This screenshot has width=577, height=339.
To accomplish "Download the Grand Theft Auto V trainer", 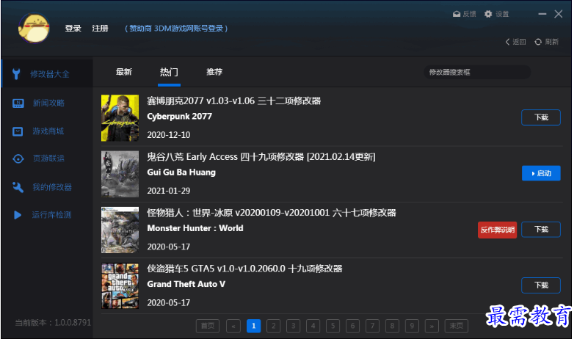I will pyautogui.click(x=540, y=285).
